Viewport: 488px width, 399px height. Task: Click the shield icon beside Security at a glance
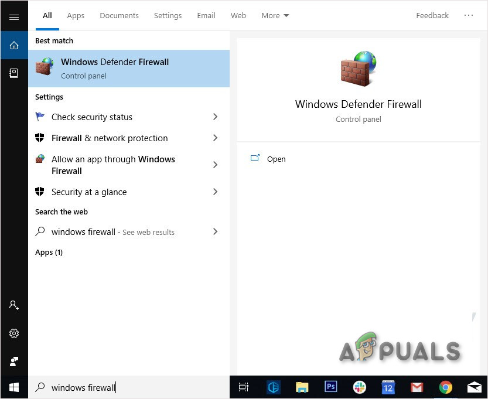(39, 192)
